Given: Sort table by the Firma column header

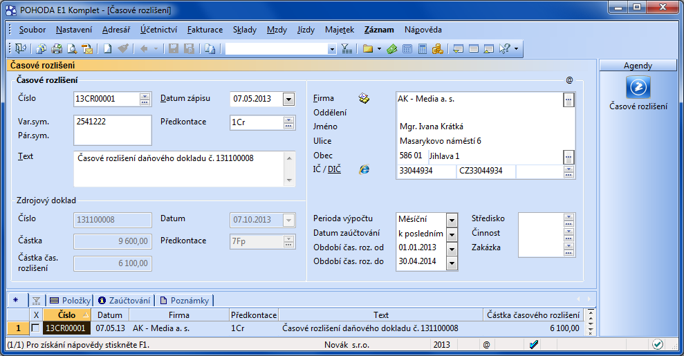Looking at the screenshot, I should [x=178, y=315].
